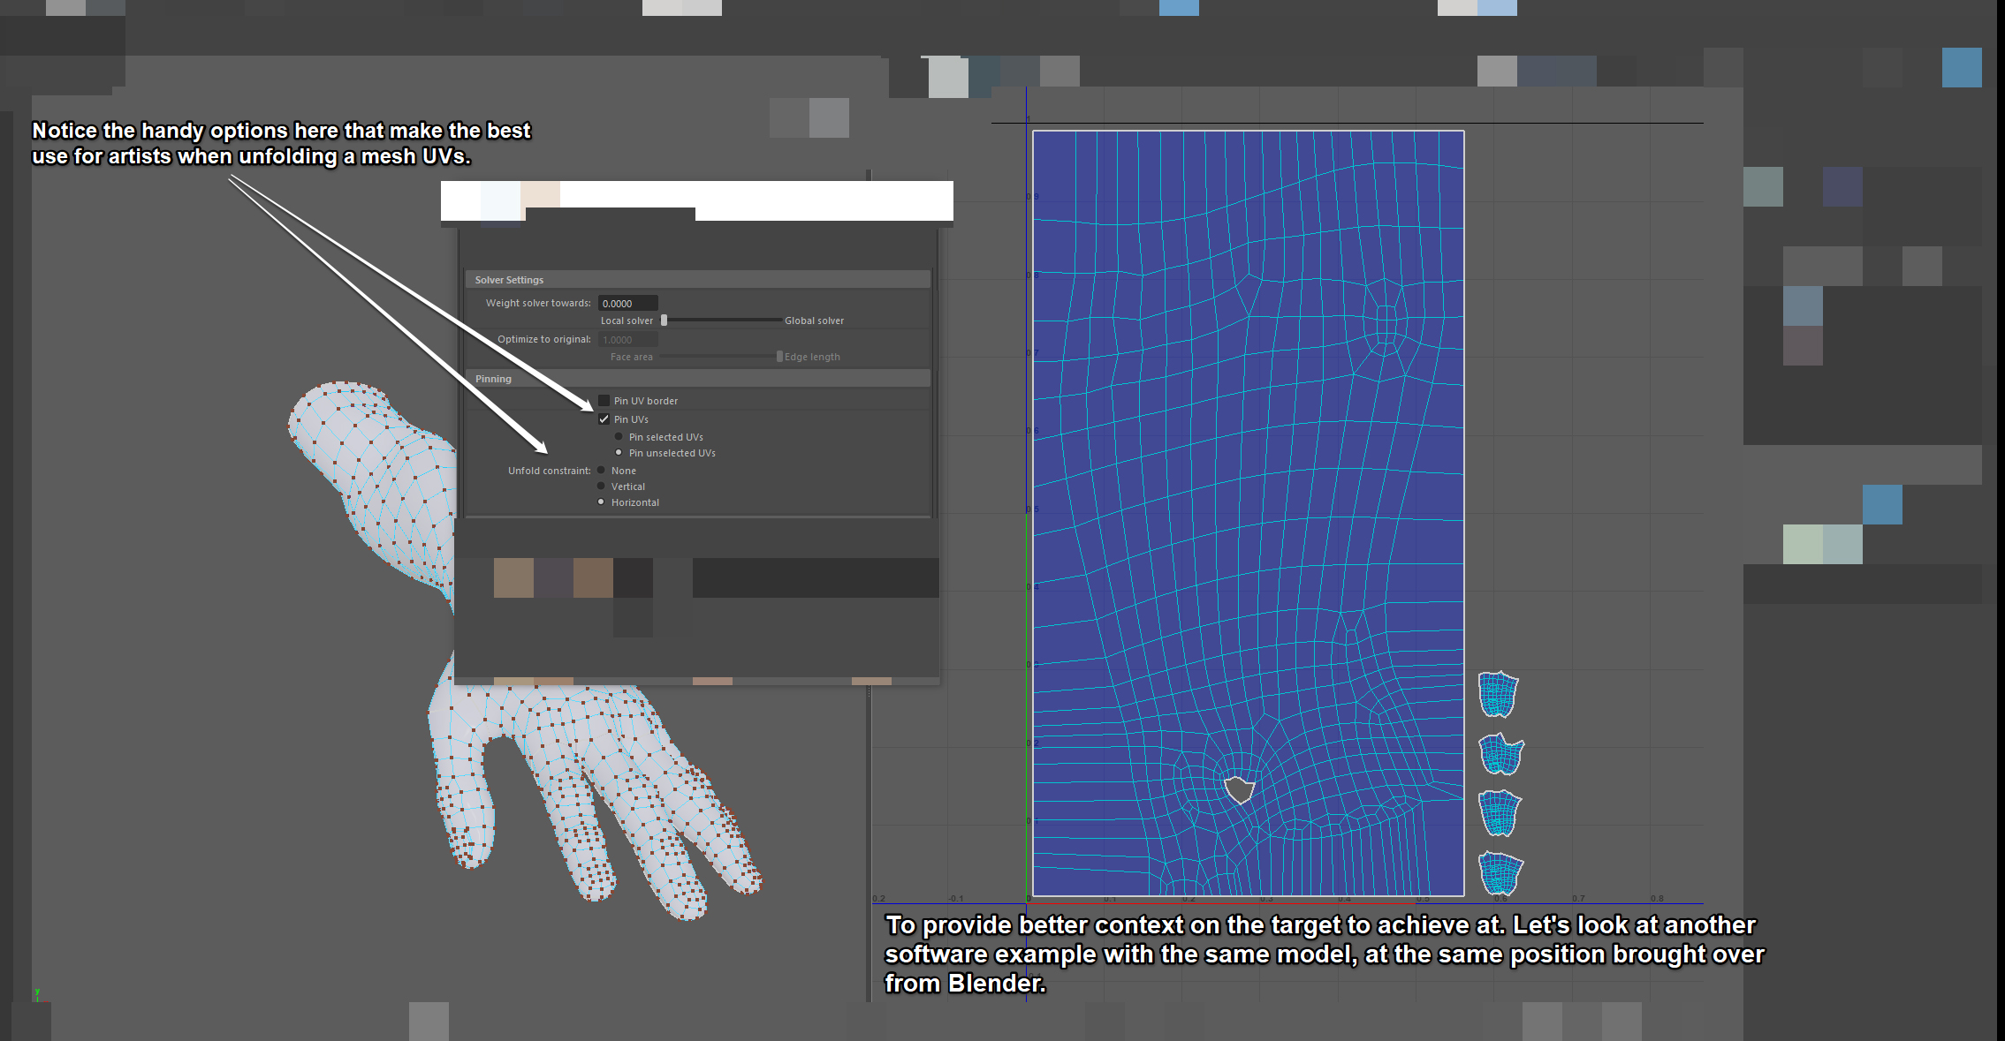Screen dimensions: 2005x1041
Task: Click the Weight solver towards label
Action: click(x=538, y=303)
